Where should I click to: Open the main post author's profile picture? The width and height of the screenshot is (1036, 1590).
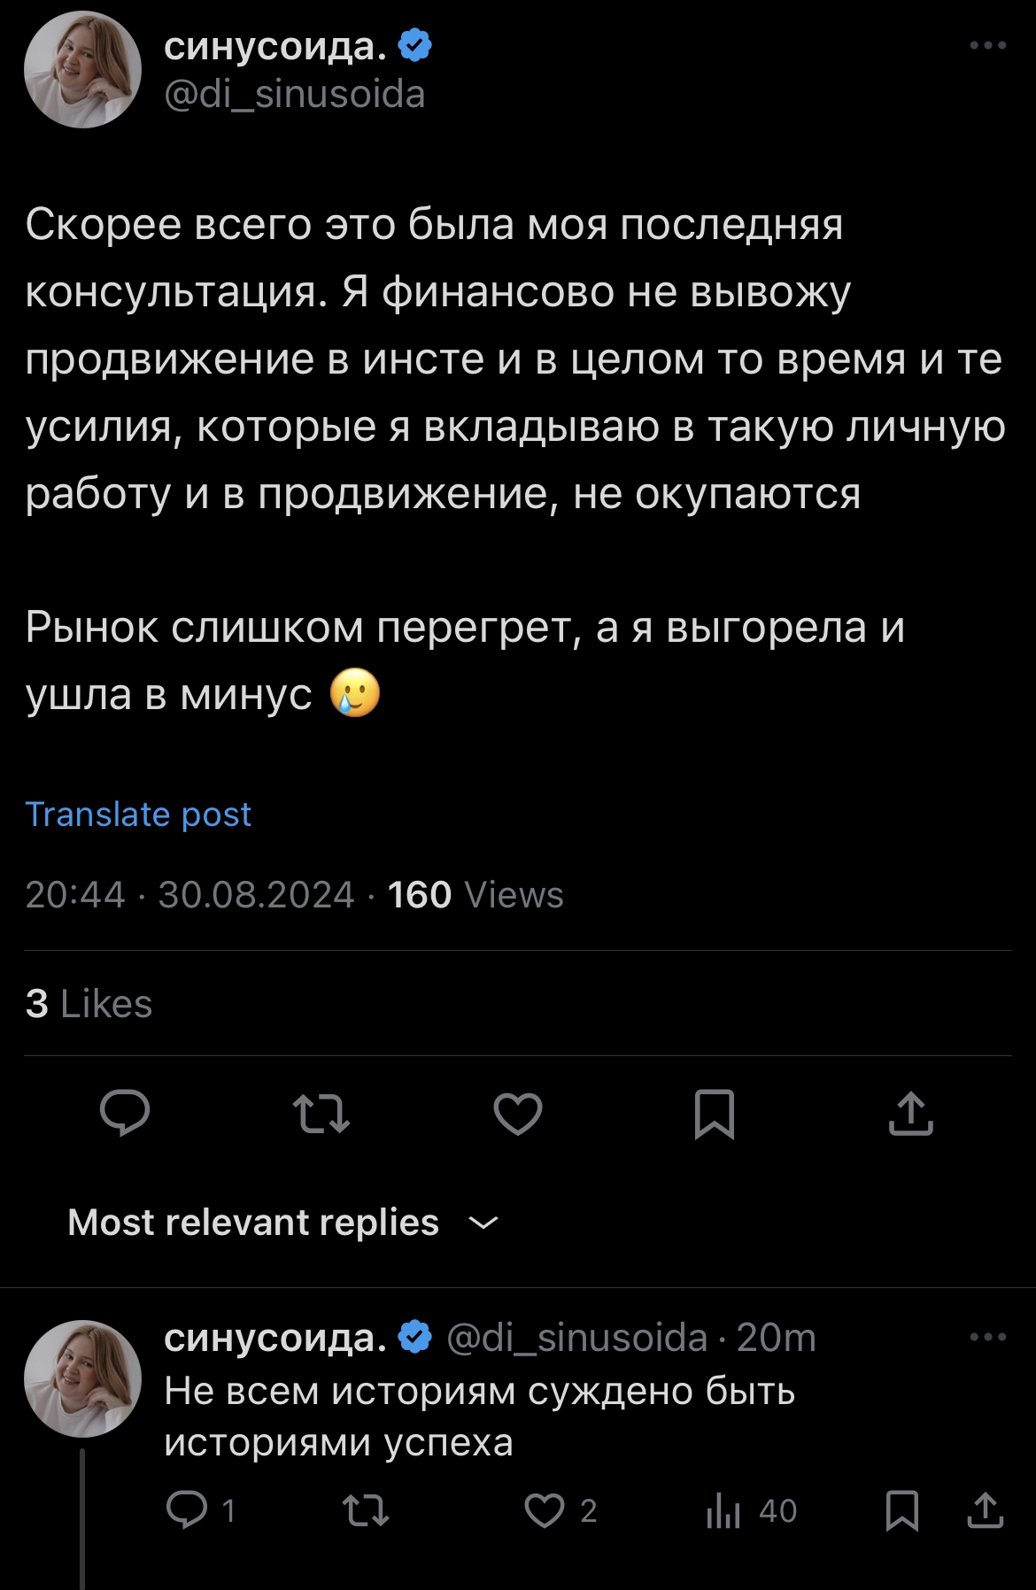point(82,70)
